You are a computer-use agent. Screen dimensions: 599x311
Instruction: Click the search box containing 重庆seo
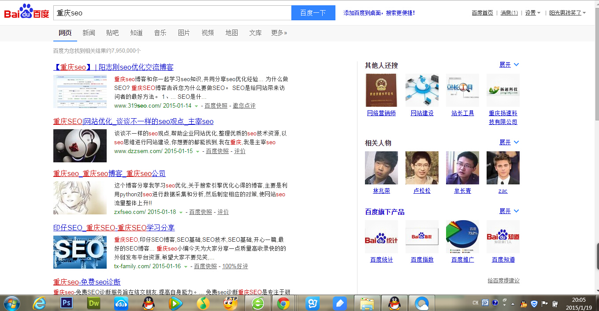172,13
